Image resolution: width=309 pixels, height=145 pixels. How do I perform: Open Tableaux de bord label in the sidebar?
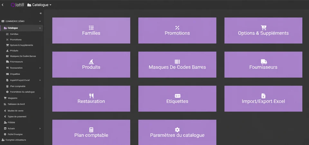[x=16, y=104]
